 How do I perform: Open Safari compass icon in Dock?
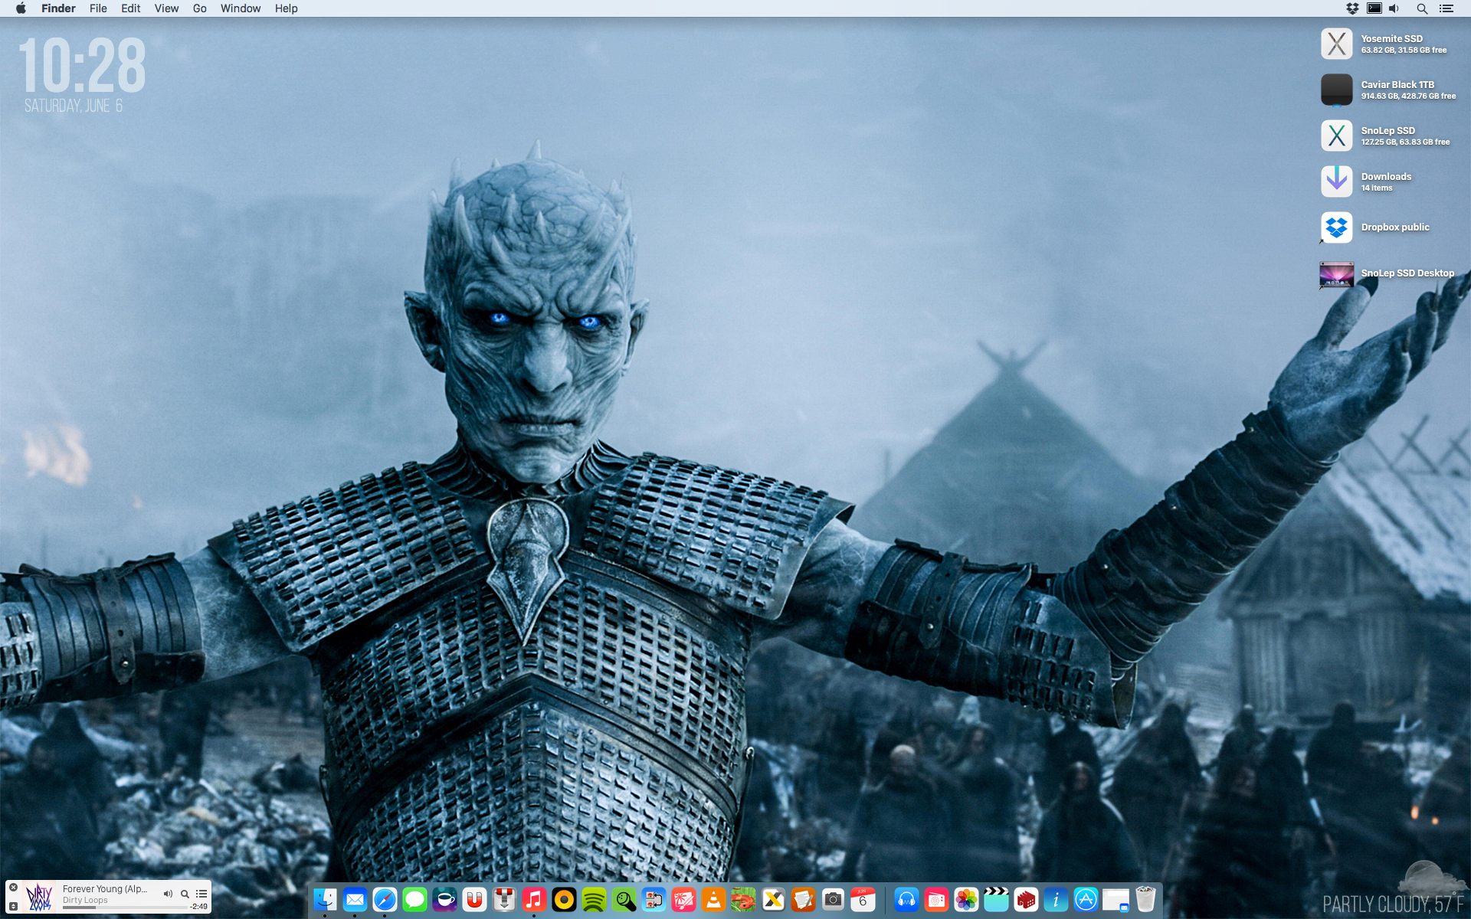[385, 899]
